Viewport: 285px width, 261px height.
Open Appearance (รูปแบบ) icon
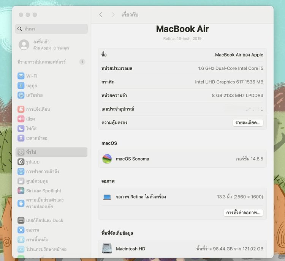tap(21, 162)
